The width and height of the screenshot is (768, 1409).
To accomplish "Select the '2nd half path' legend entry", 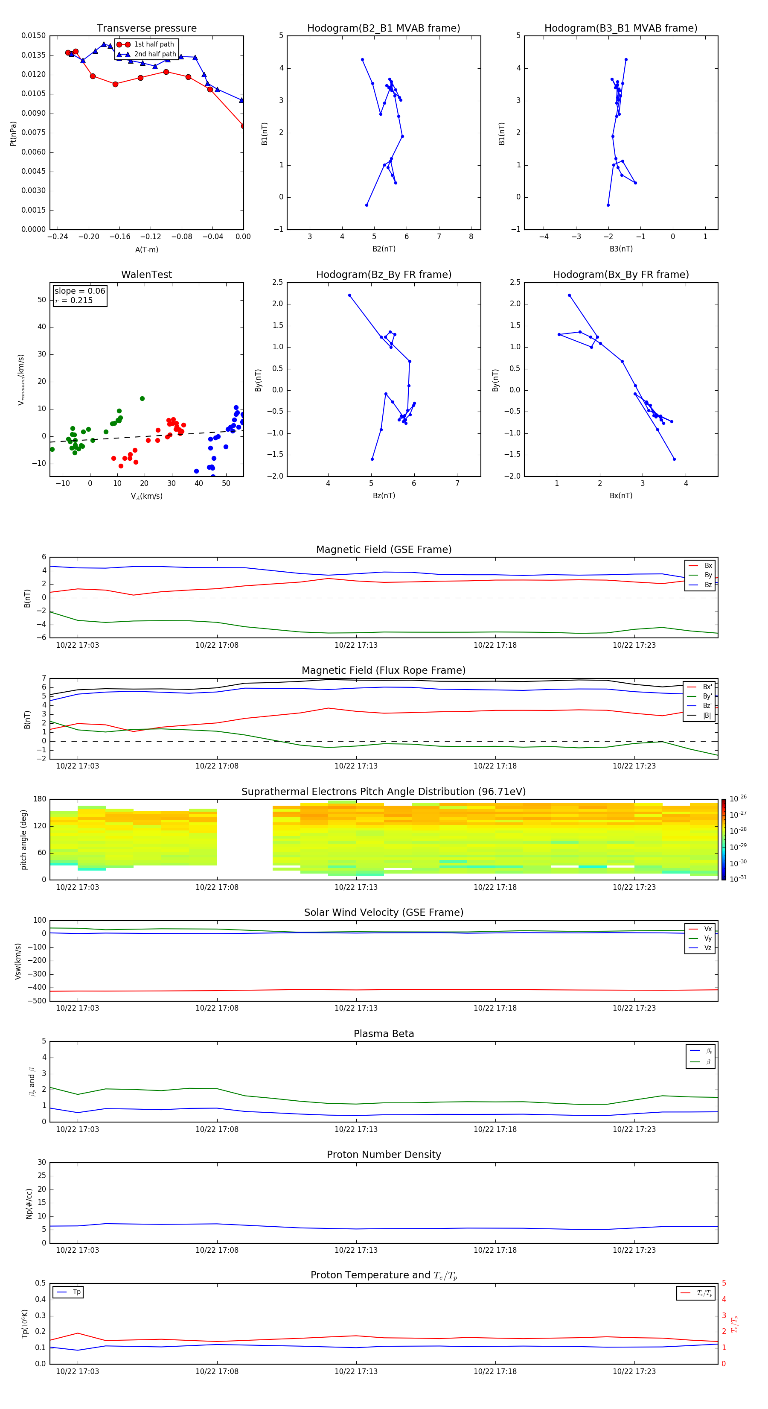I will coord(146,54).
